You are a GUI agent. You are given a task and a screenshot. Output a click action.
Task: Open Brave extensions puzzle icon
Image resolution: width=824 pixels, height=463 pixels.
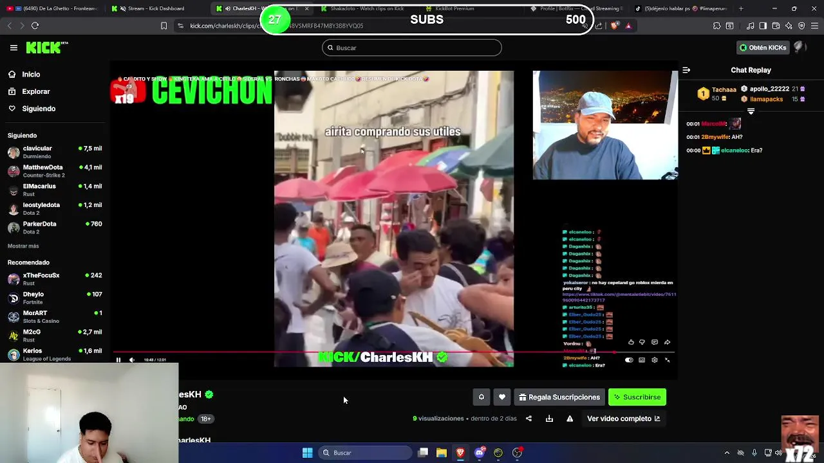(716, 26)
